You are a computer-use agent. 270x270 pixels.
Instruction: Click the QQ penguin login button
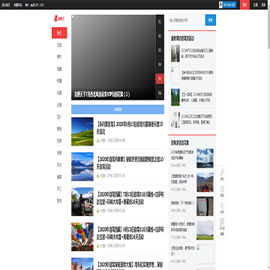click(x=227, y=4)
